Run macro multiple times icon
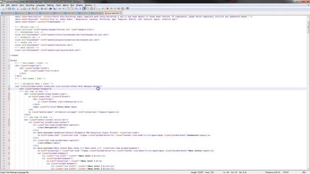Image resolution: width=310 pixels, height=174 pixels. tap(119, 9)
